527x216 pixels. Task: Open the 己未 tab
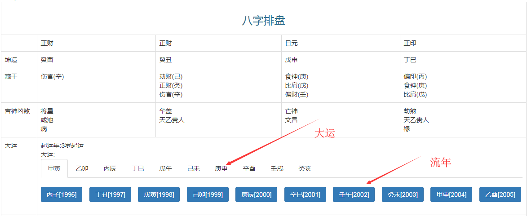pyautogui.click(x=193, y=168)
